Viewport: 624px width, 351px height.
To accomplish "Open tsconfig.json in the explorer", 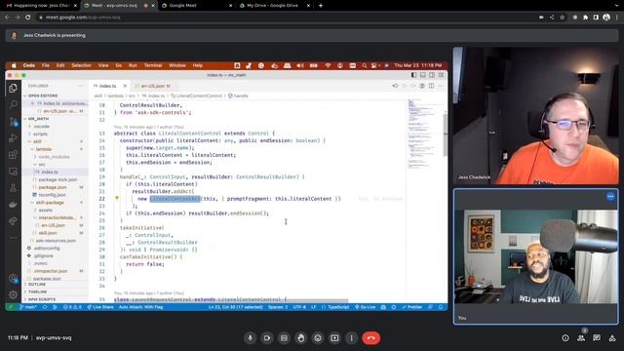I will tap(52, 195).
